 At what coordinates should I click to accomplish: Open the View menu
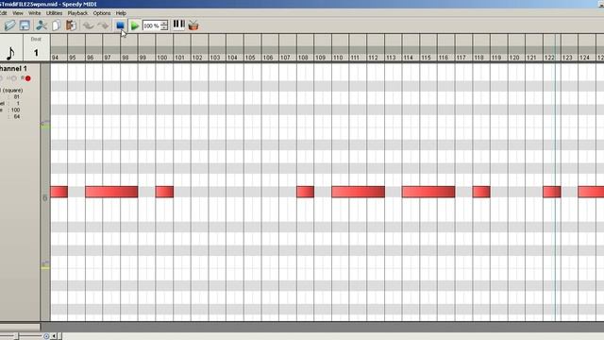(x=18, y=13)
